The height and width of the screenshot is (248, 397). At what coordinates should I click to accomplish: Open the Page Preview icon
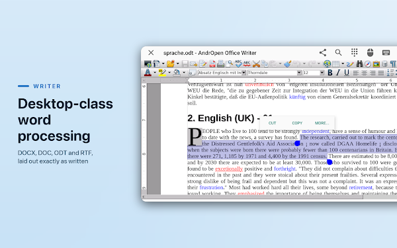click(229, 63)
